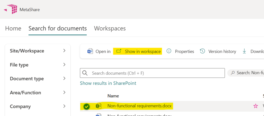Open the highlighted Non-functional requirements.docx
Viewport: 264px width, 116px height.
coord(139,106)
